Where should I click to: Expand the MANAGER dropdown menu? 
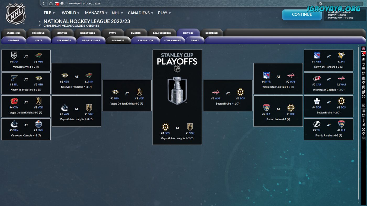coord(96,13)
